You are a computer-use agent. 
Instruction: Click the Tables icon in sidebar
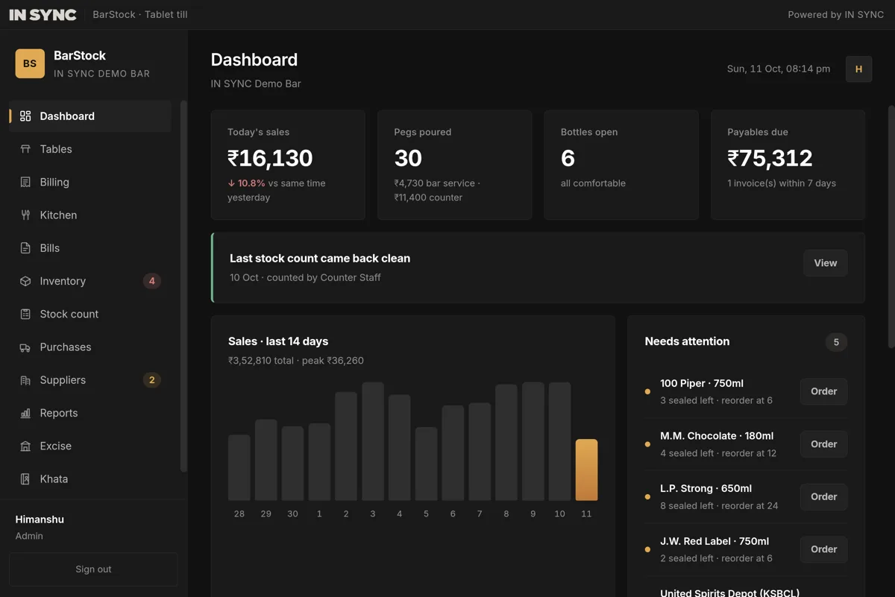[x=25, y=149]
